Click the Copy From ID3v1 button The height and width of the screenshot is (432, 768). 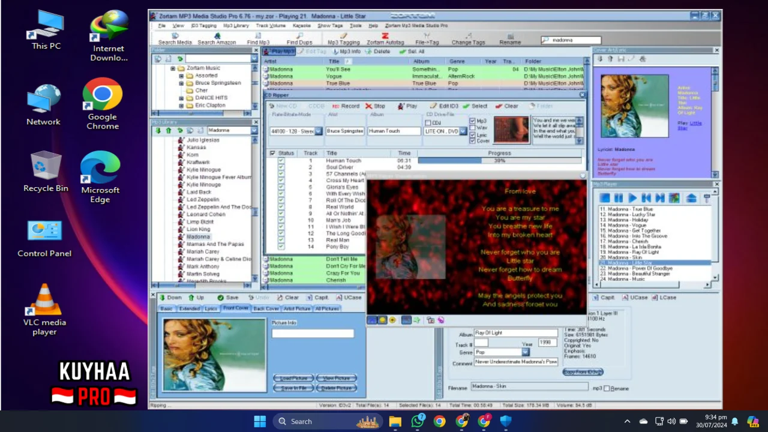click(583, 372)
